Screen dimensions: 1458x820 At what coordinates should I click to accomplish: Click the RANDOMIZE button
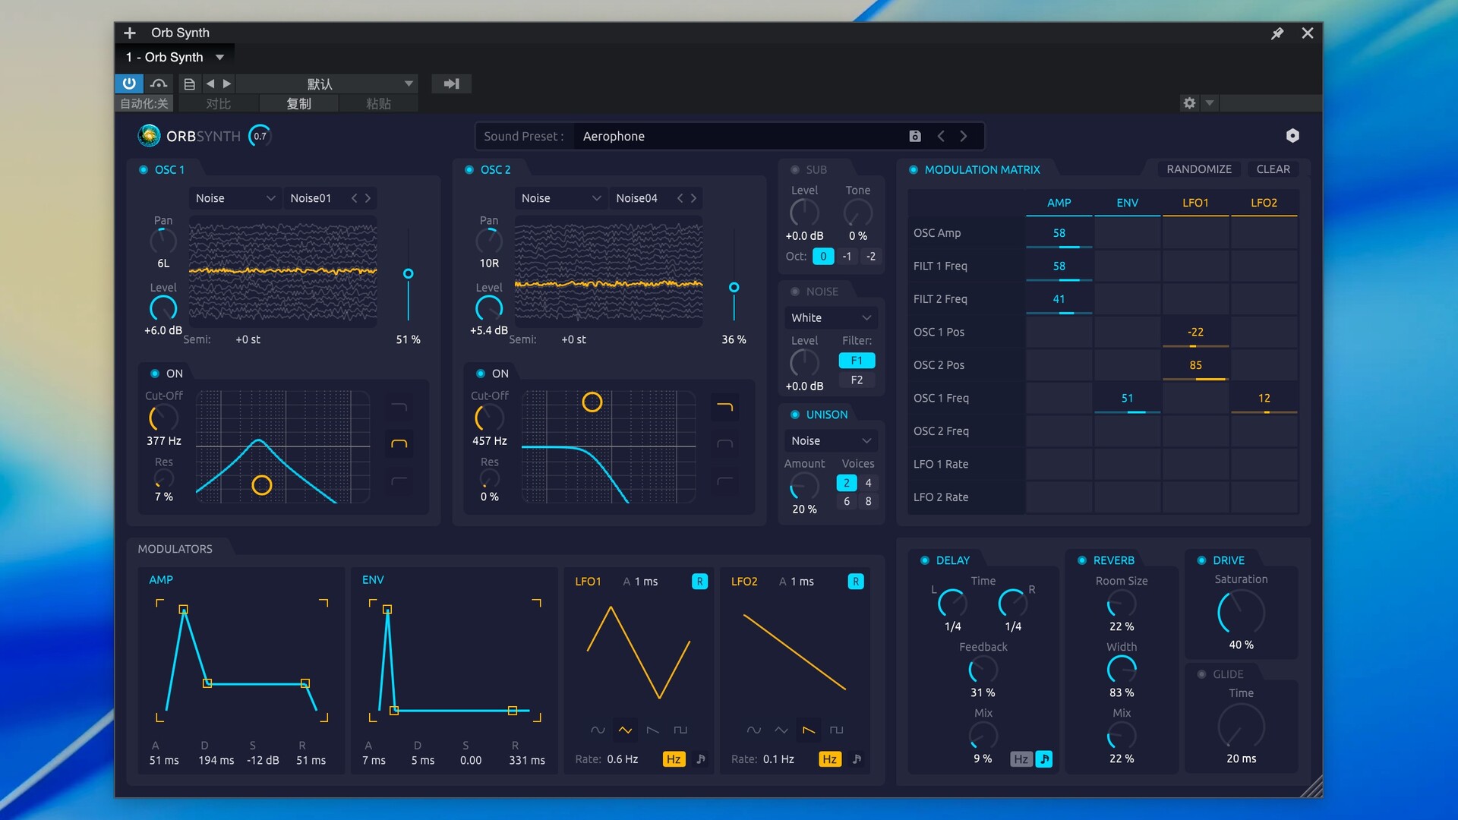point(1199,169)
